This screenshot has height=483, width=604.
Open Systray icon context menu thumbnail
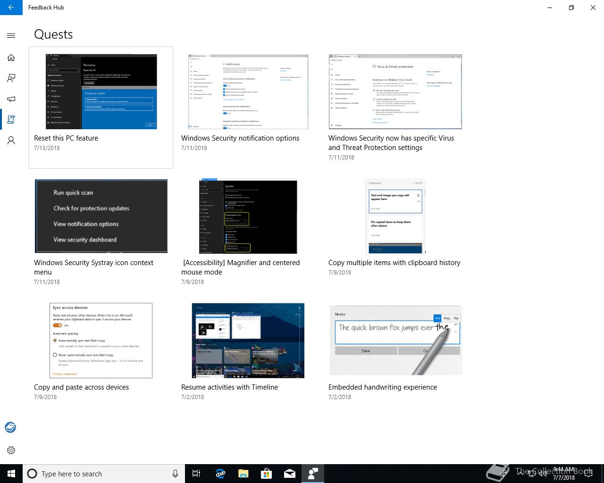click(101, 216)
